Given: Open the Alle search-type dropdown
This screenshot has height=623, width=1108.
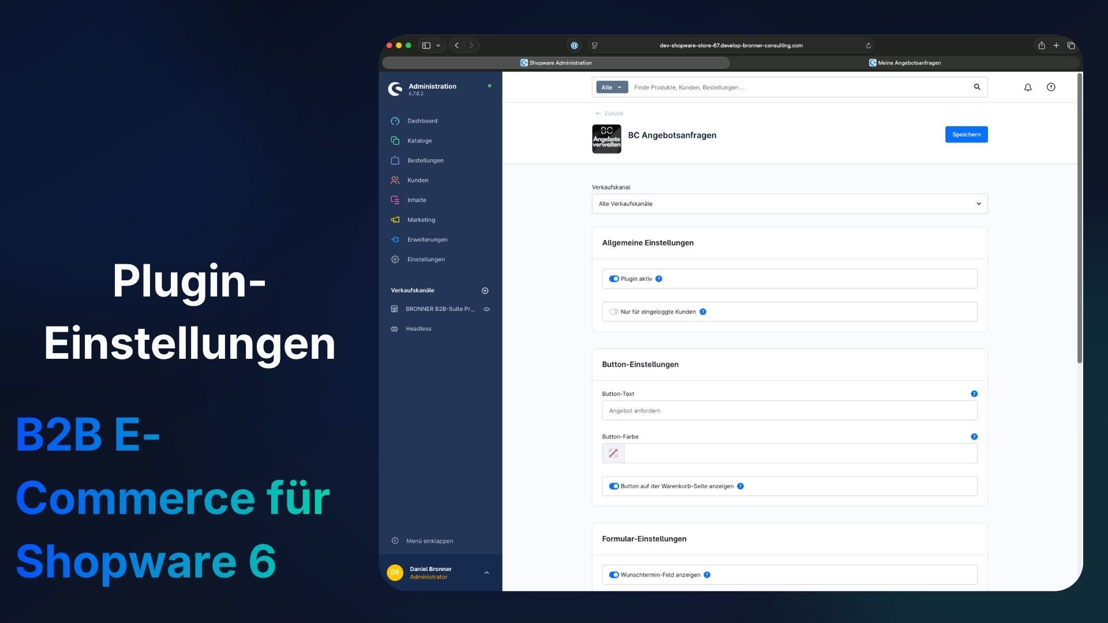Looking at the screenshot, I should (x=612, y=88).
